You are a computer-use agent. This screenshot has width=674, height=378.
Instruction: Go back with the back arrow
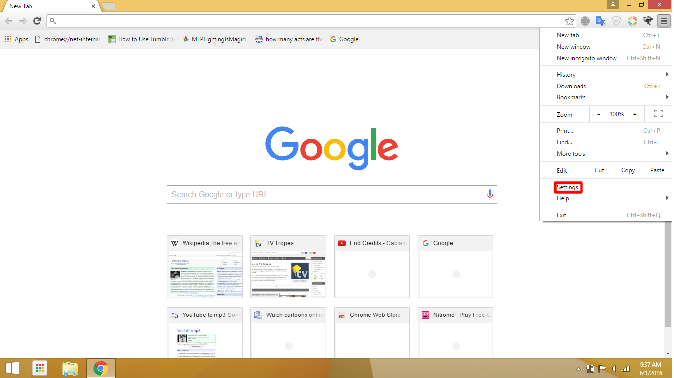[8, 21]
